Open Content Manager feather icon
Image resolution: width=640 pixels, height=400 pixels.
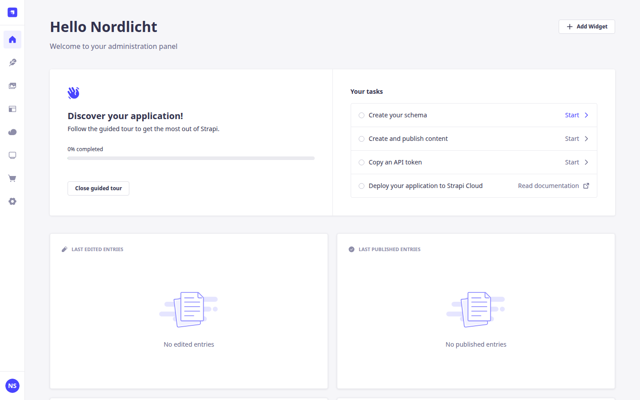[x=12, y=63]
